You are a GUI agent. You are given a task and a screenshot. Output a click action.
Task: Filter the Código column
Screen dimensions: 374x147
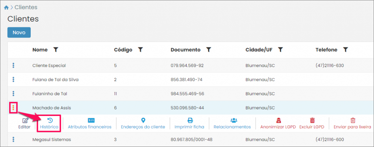(x=140, y=50)
